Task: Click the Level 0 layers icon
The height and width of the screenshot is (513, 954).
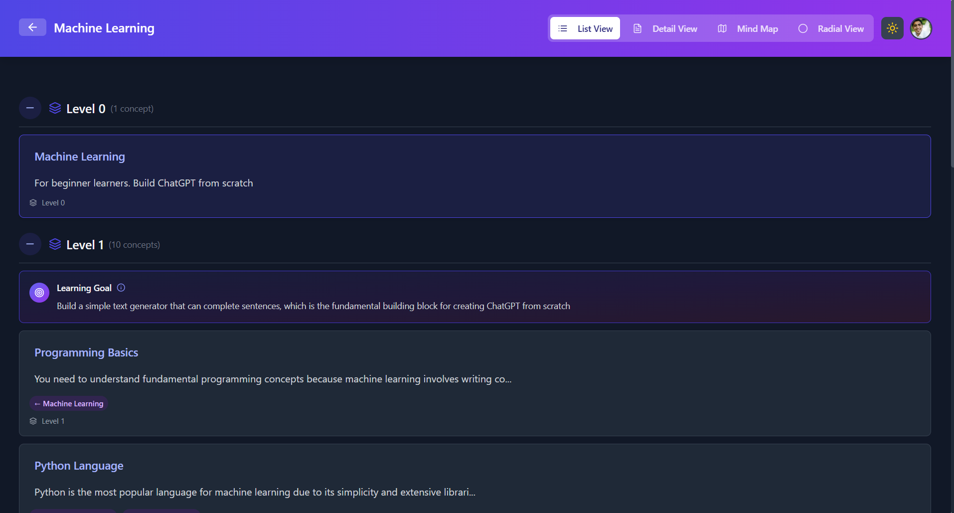Action: point(55,108)
